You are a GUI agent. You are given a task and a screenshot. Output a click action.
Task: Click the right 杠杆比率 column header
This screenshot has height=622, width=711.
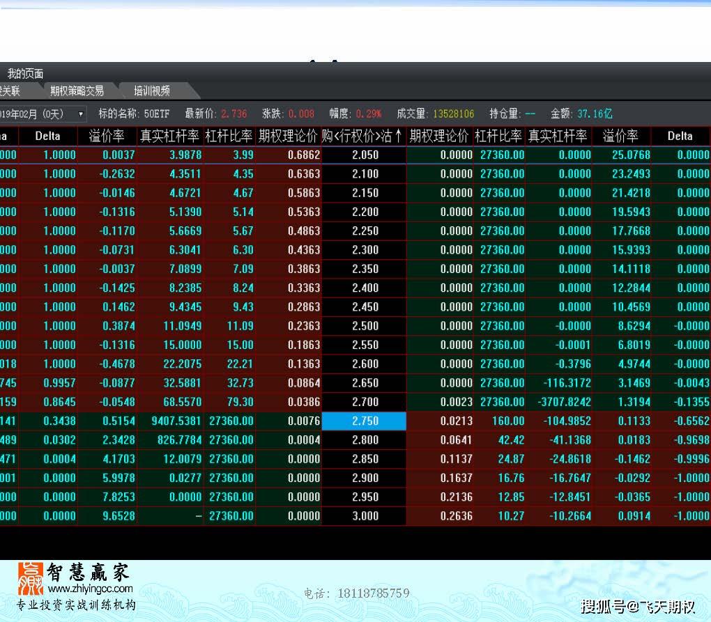[498, 136]
